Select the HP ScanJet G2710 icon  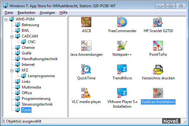[158, 22]
